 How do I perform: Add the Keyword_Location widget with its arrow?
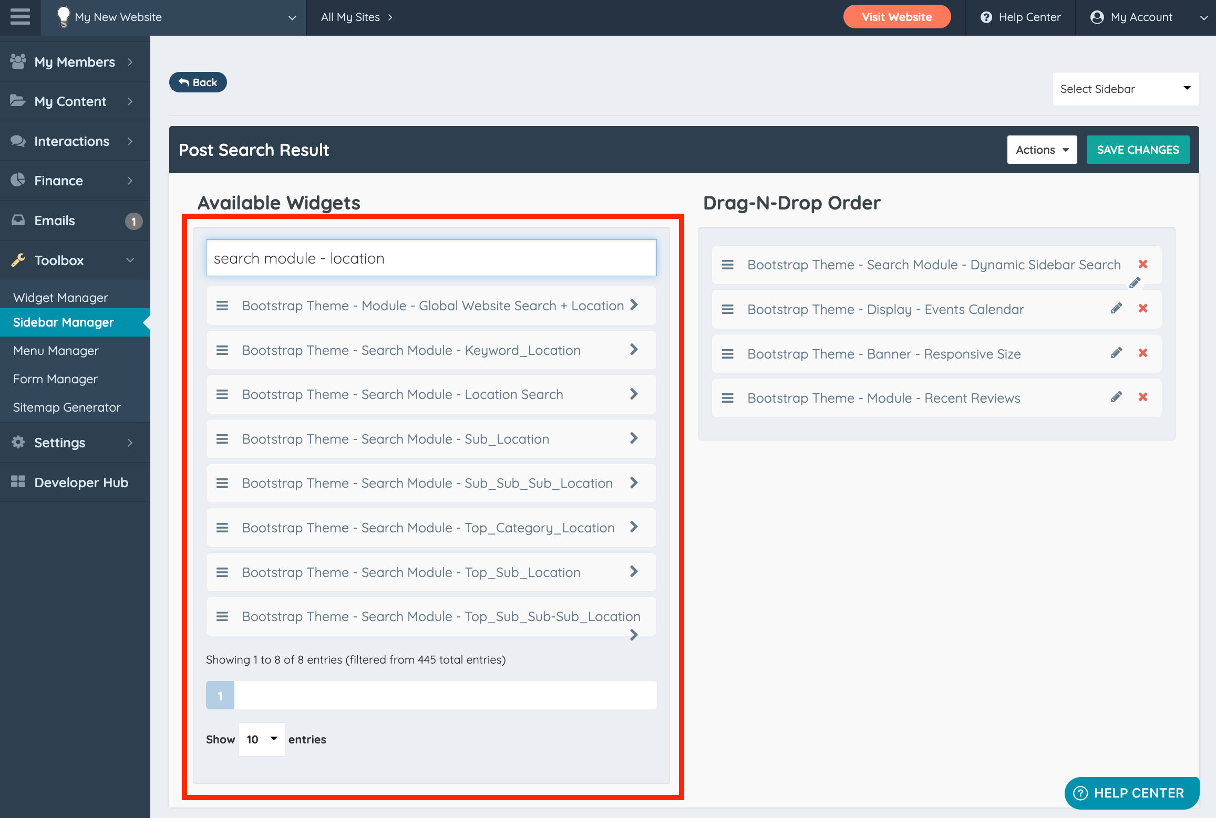[634, 350]
